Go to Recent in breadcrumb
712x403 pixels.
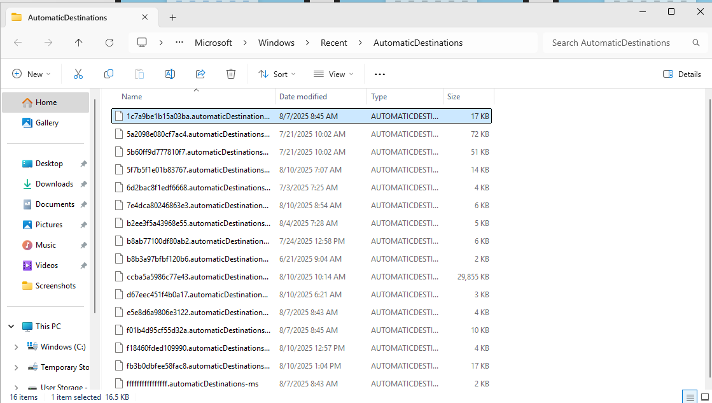tap(334, 43)
